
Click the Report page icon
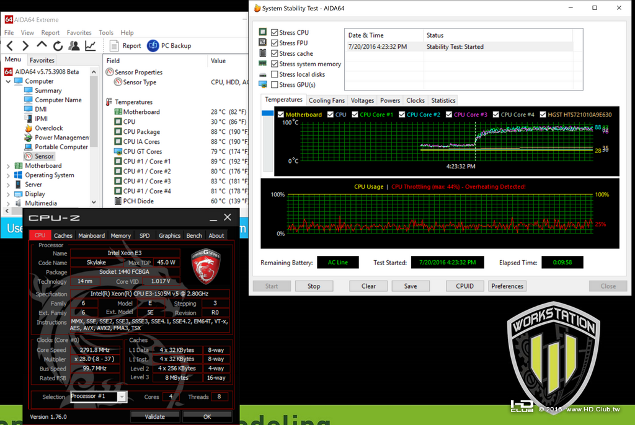[114, 46]
